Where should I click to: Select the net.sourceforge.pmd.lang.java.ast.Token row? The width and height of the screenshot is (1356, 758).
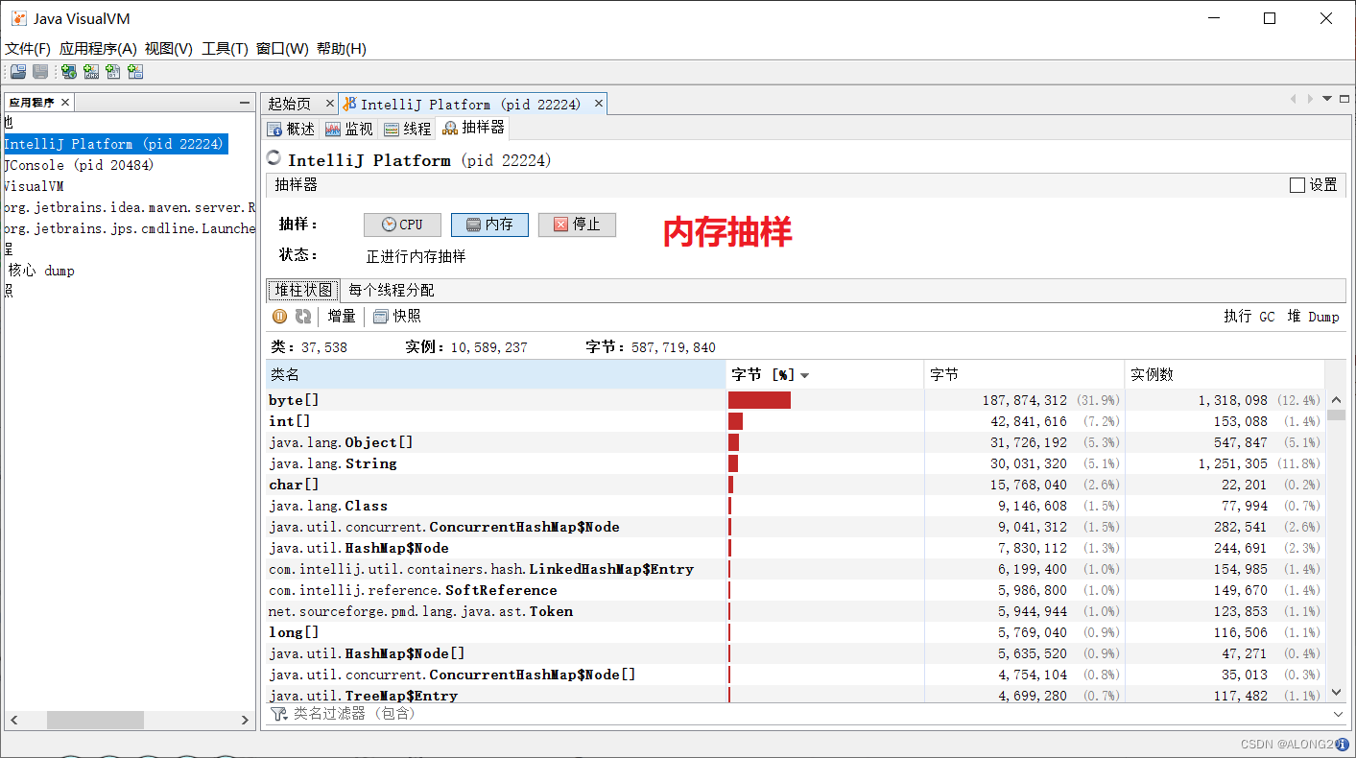click(796, 611)
